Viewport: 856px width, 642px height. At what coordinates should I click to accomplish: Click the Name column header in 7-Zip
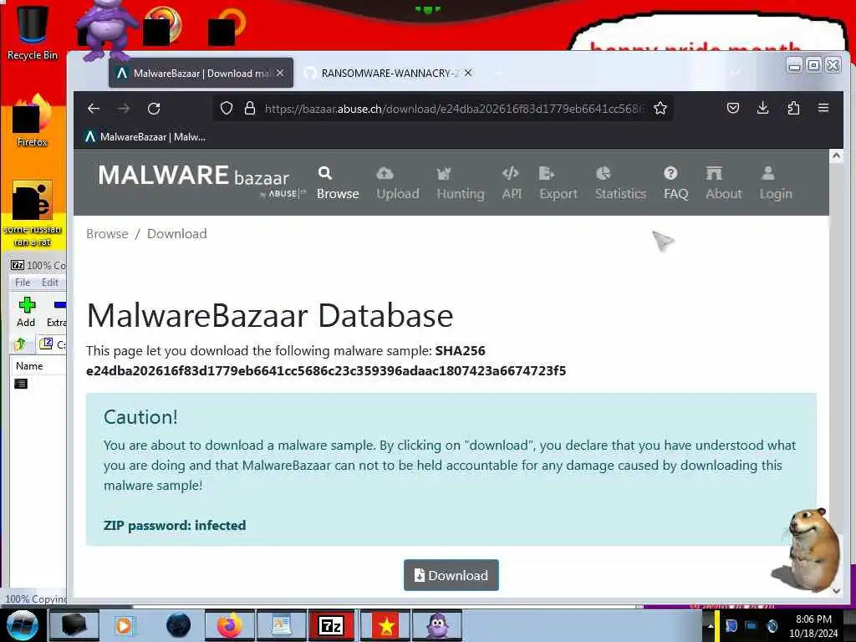click(38, 366)
